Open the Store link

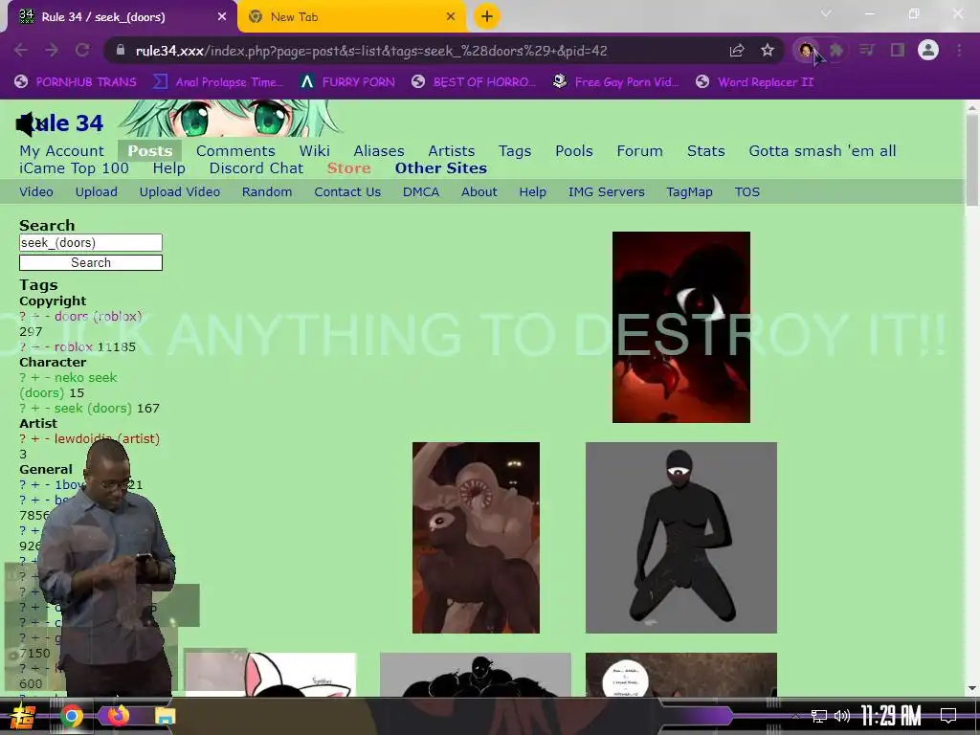tap(348, 168)
